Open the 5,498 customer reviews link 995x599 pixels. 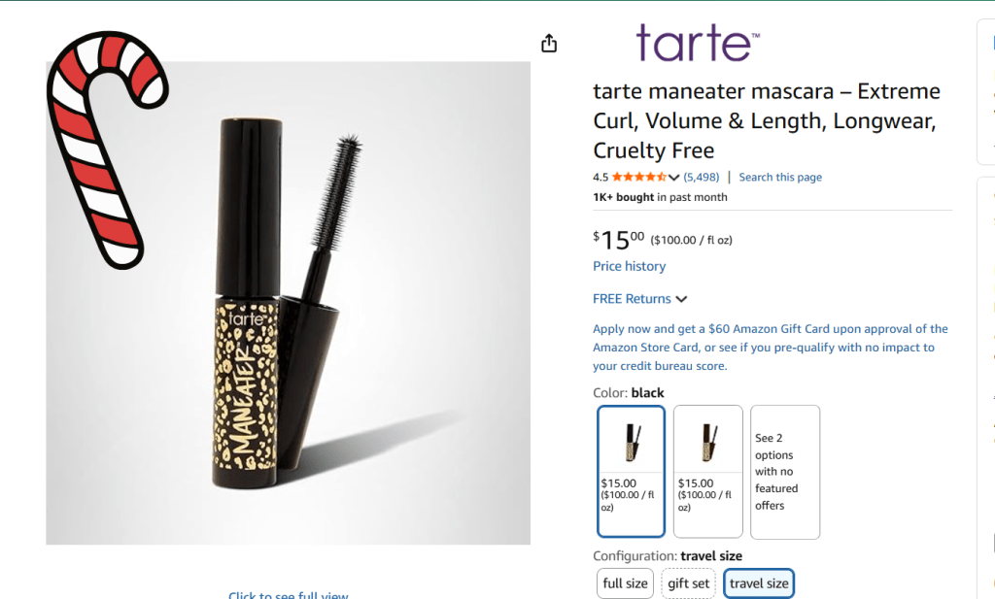(x=702, y=178)
